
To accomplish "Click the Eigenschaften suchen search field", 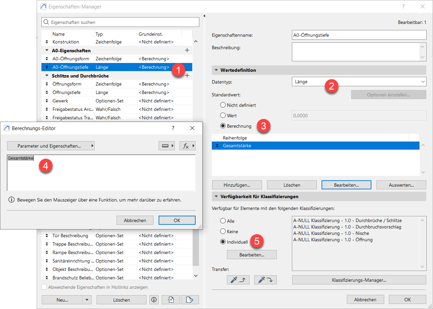I will (x=120, y=22).
